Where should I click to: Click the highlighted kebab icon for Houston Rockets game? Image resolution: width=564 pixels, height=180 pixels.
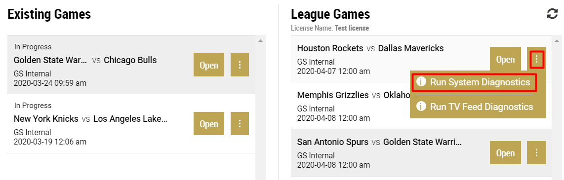tap(536, 59)
